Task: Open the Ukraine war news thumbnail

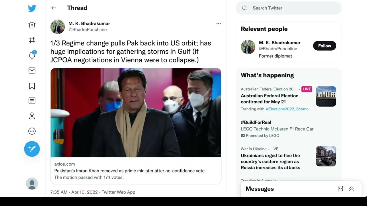Action: pyautogui.click(x=326, y=156)
